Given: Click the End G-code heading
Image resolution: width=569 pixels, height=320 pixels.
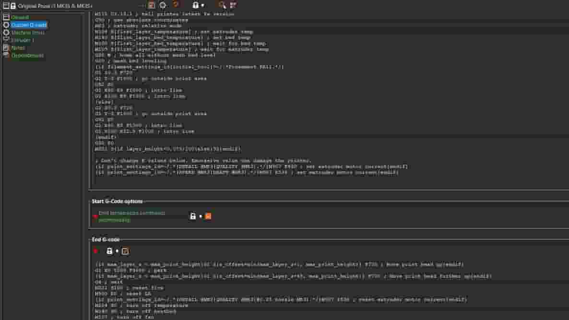Looking at the screenshot, I should pyautogui.click(x=106, y=240).
